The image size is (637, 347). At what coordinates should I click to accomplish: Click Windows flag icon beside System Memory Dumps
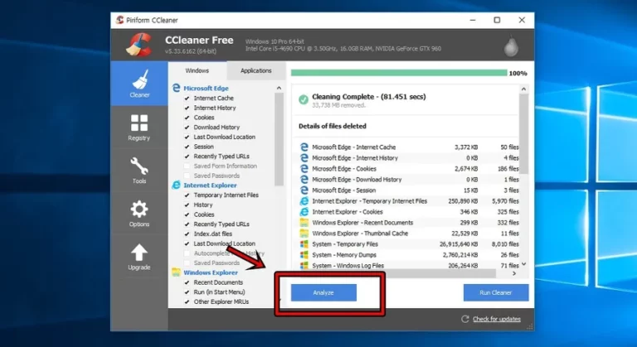304,254
